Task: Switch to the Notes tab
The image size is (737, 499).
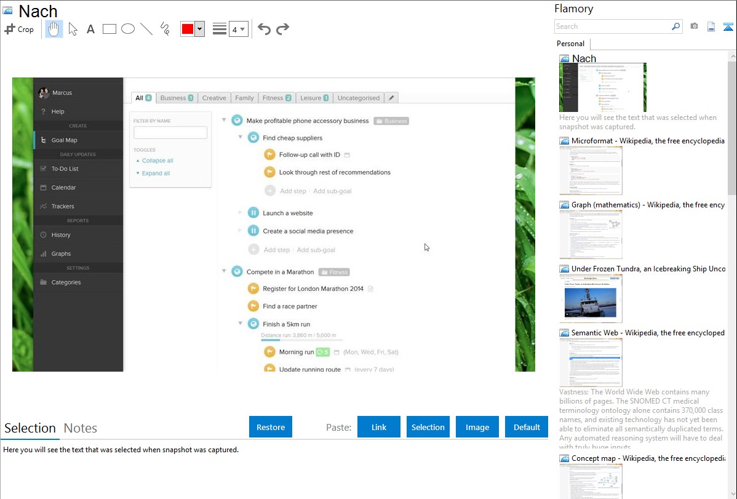Action: pos(81,428)
